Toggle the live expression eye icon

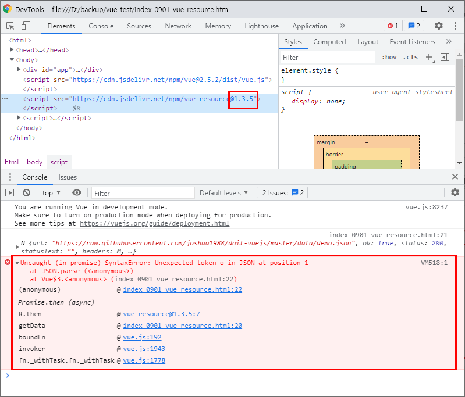(x=76, y=193)
